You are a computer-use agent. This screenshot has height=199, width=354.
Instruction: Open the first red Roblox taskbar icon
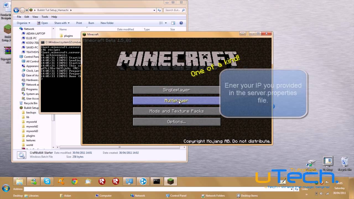pos(102,182)
